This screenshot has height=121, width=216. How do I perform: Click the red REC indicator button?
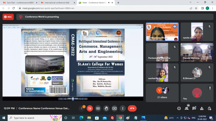[8, 17]
